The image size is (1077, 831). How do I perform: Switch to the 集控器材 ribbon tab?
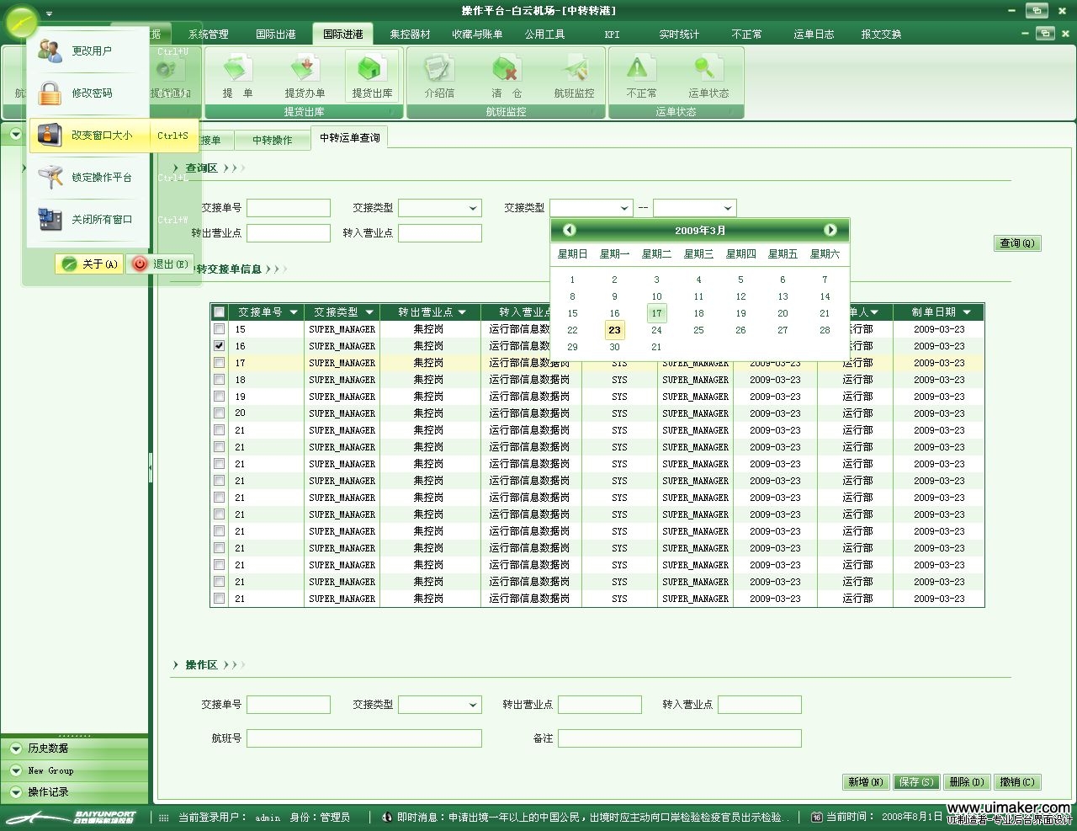click(411, 35)
